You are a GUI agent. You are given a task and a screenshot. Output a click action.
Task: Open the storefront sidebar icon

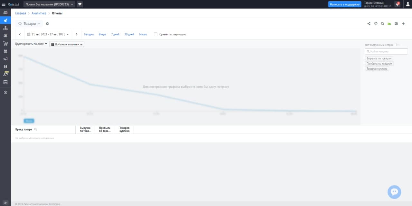(x=5, y=82)
